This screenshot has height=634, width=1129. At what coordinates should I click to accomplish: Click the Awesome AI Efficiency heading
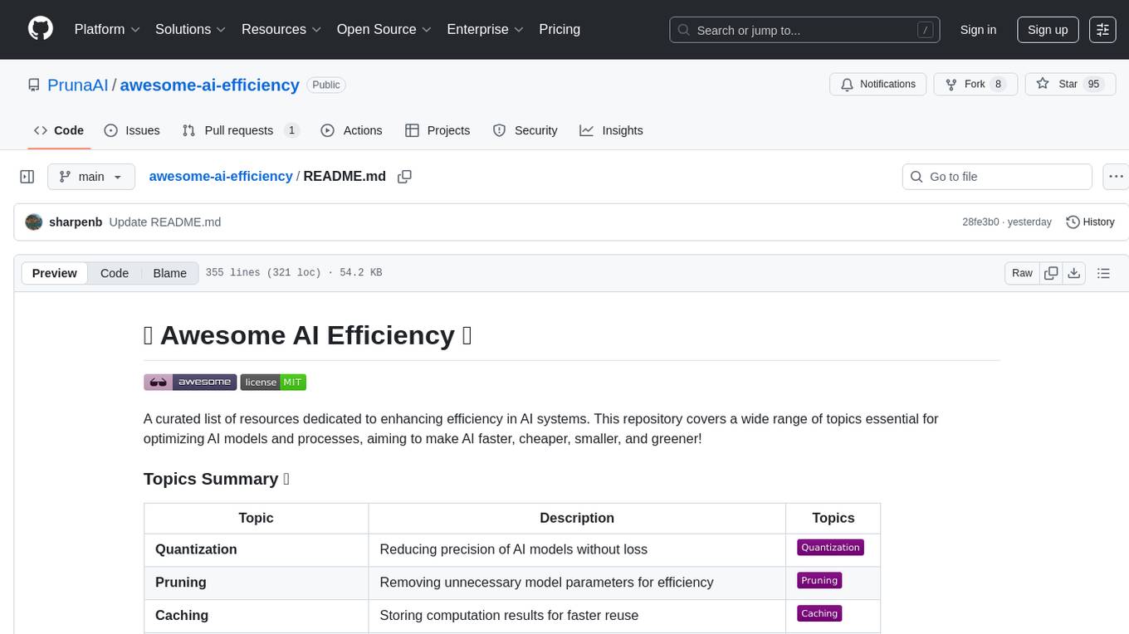(308, 335)
